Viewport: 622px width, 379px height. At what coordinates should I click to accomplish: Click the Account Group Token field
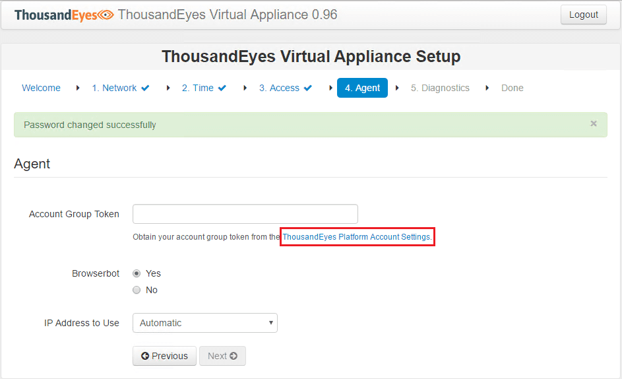tap(245, 214)
